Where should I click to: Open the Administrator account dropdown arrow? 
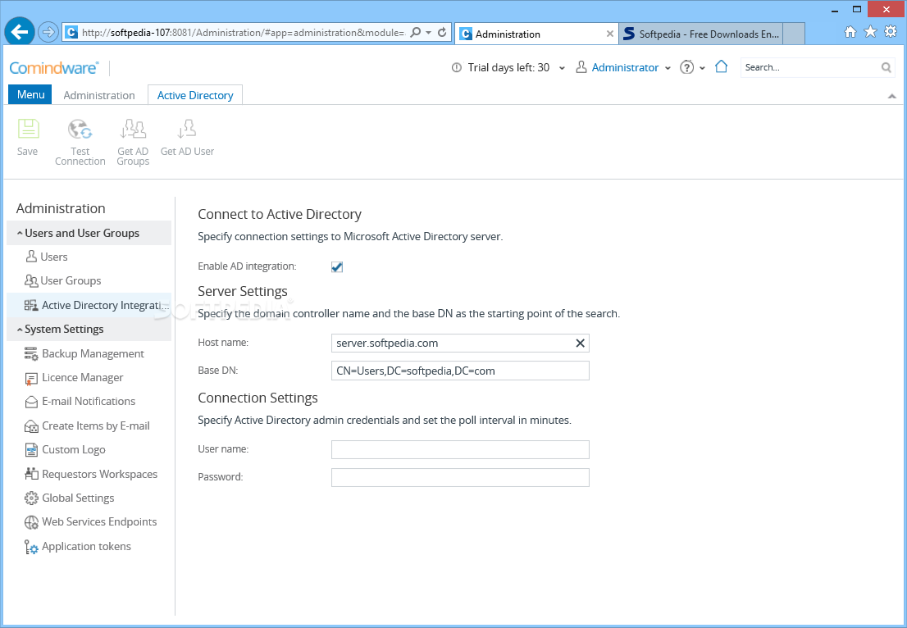[668, 68]
